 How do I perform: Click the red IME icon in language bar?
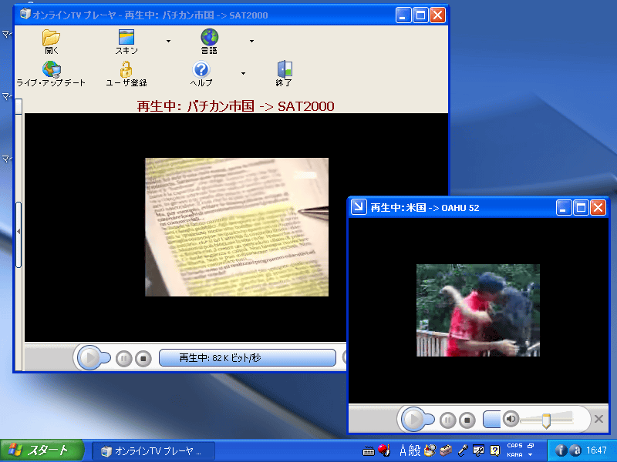pos(383,450)
